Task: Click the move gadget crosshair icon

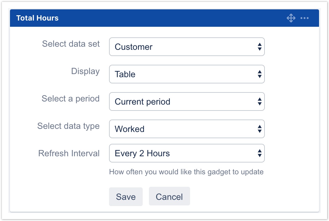Action: pos(291,18)
